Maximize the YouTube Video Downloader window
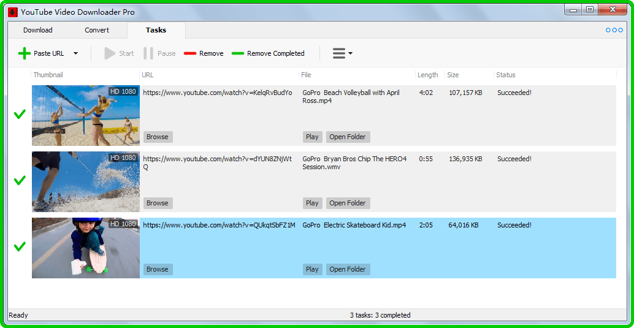The height and width of the screenshot is (328, 634). pyautogui.click(x=590, y=10)
